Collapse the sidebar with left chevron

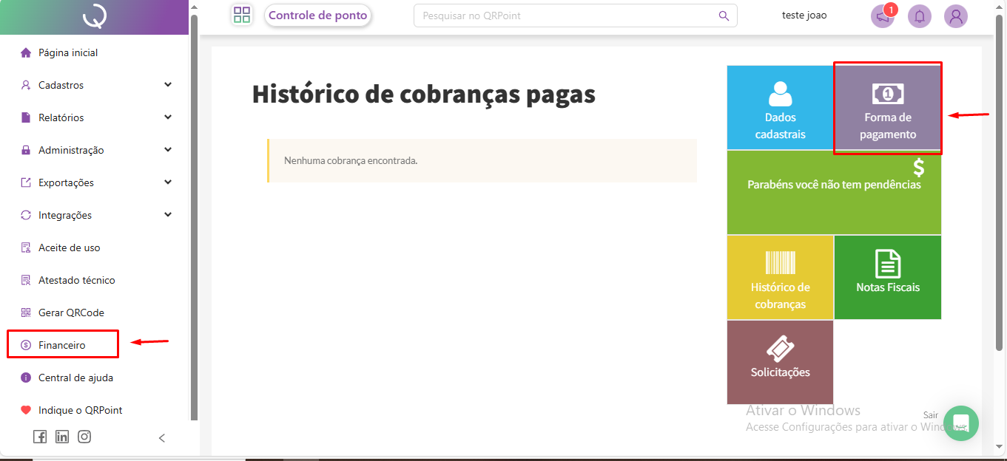click(x=162, y=438)
